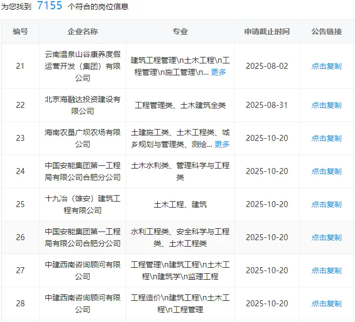
Task: Select company name in row 28
Action: tap(82, 304)
